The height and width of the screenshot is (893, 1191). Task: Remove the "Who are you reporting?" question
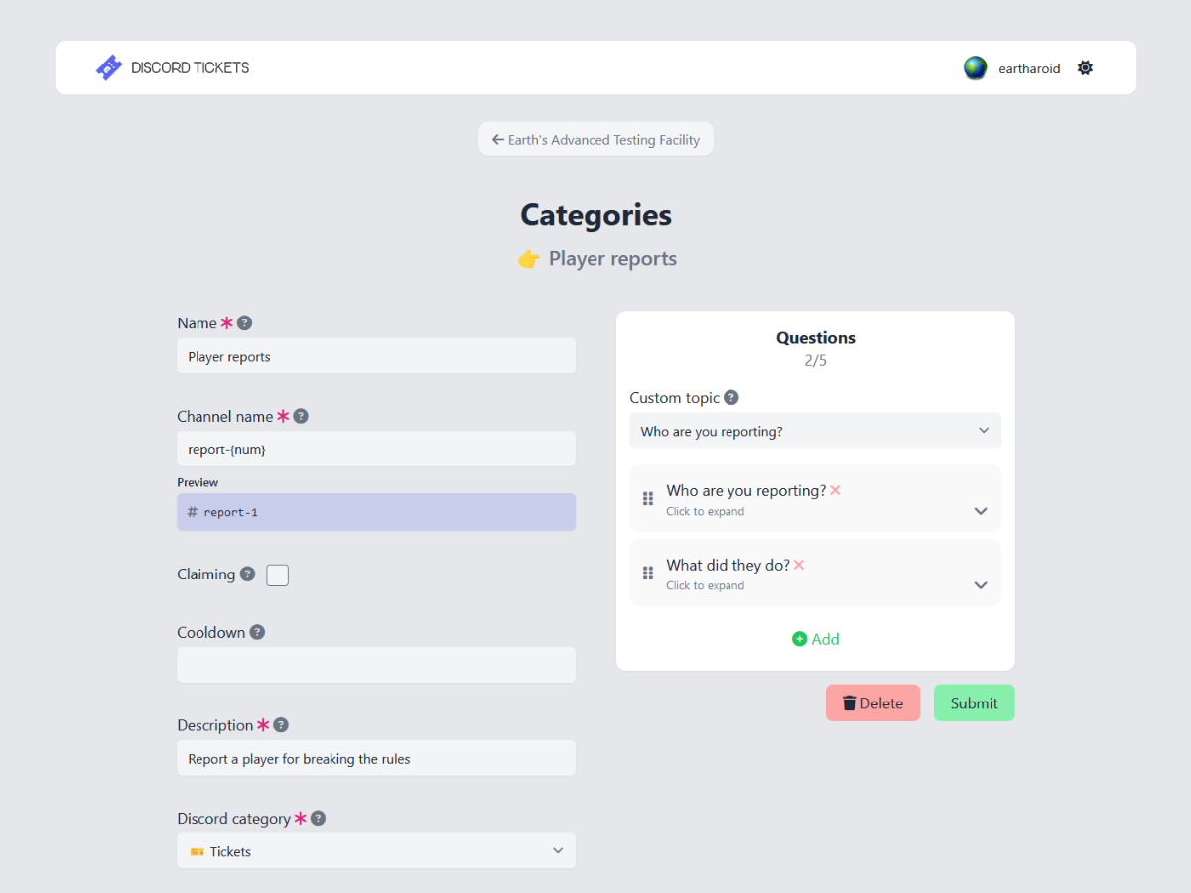point(835,490)
